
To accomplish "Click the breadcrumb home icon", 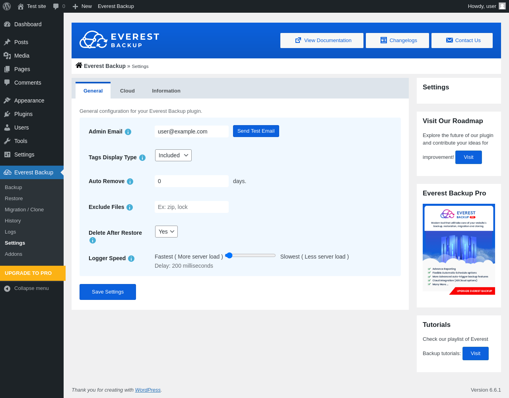I will click(79, 66).
